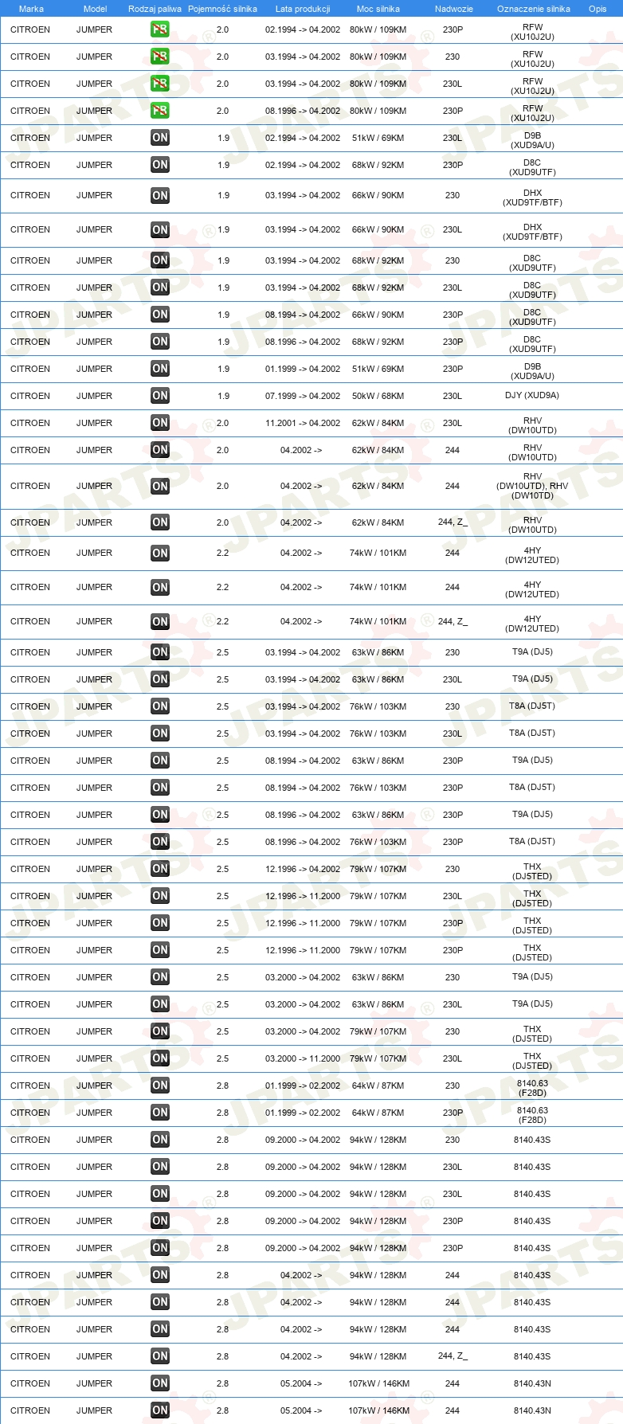Click the '01.1999 -> 04.2002' production years cell

coord(303,369)
